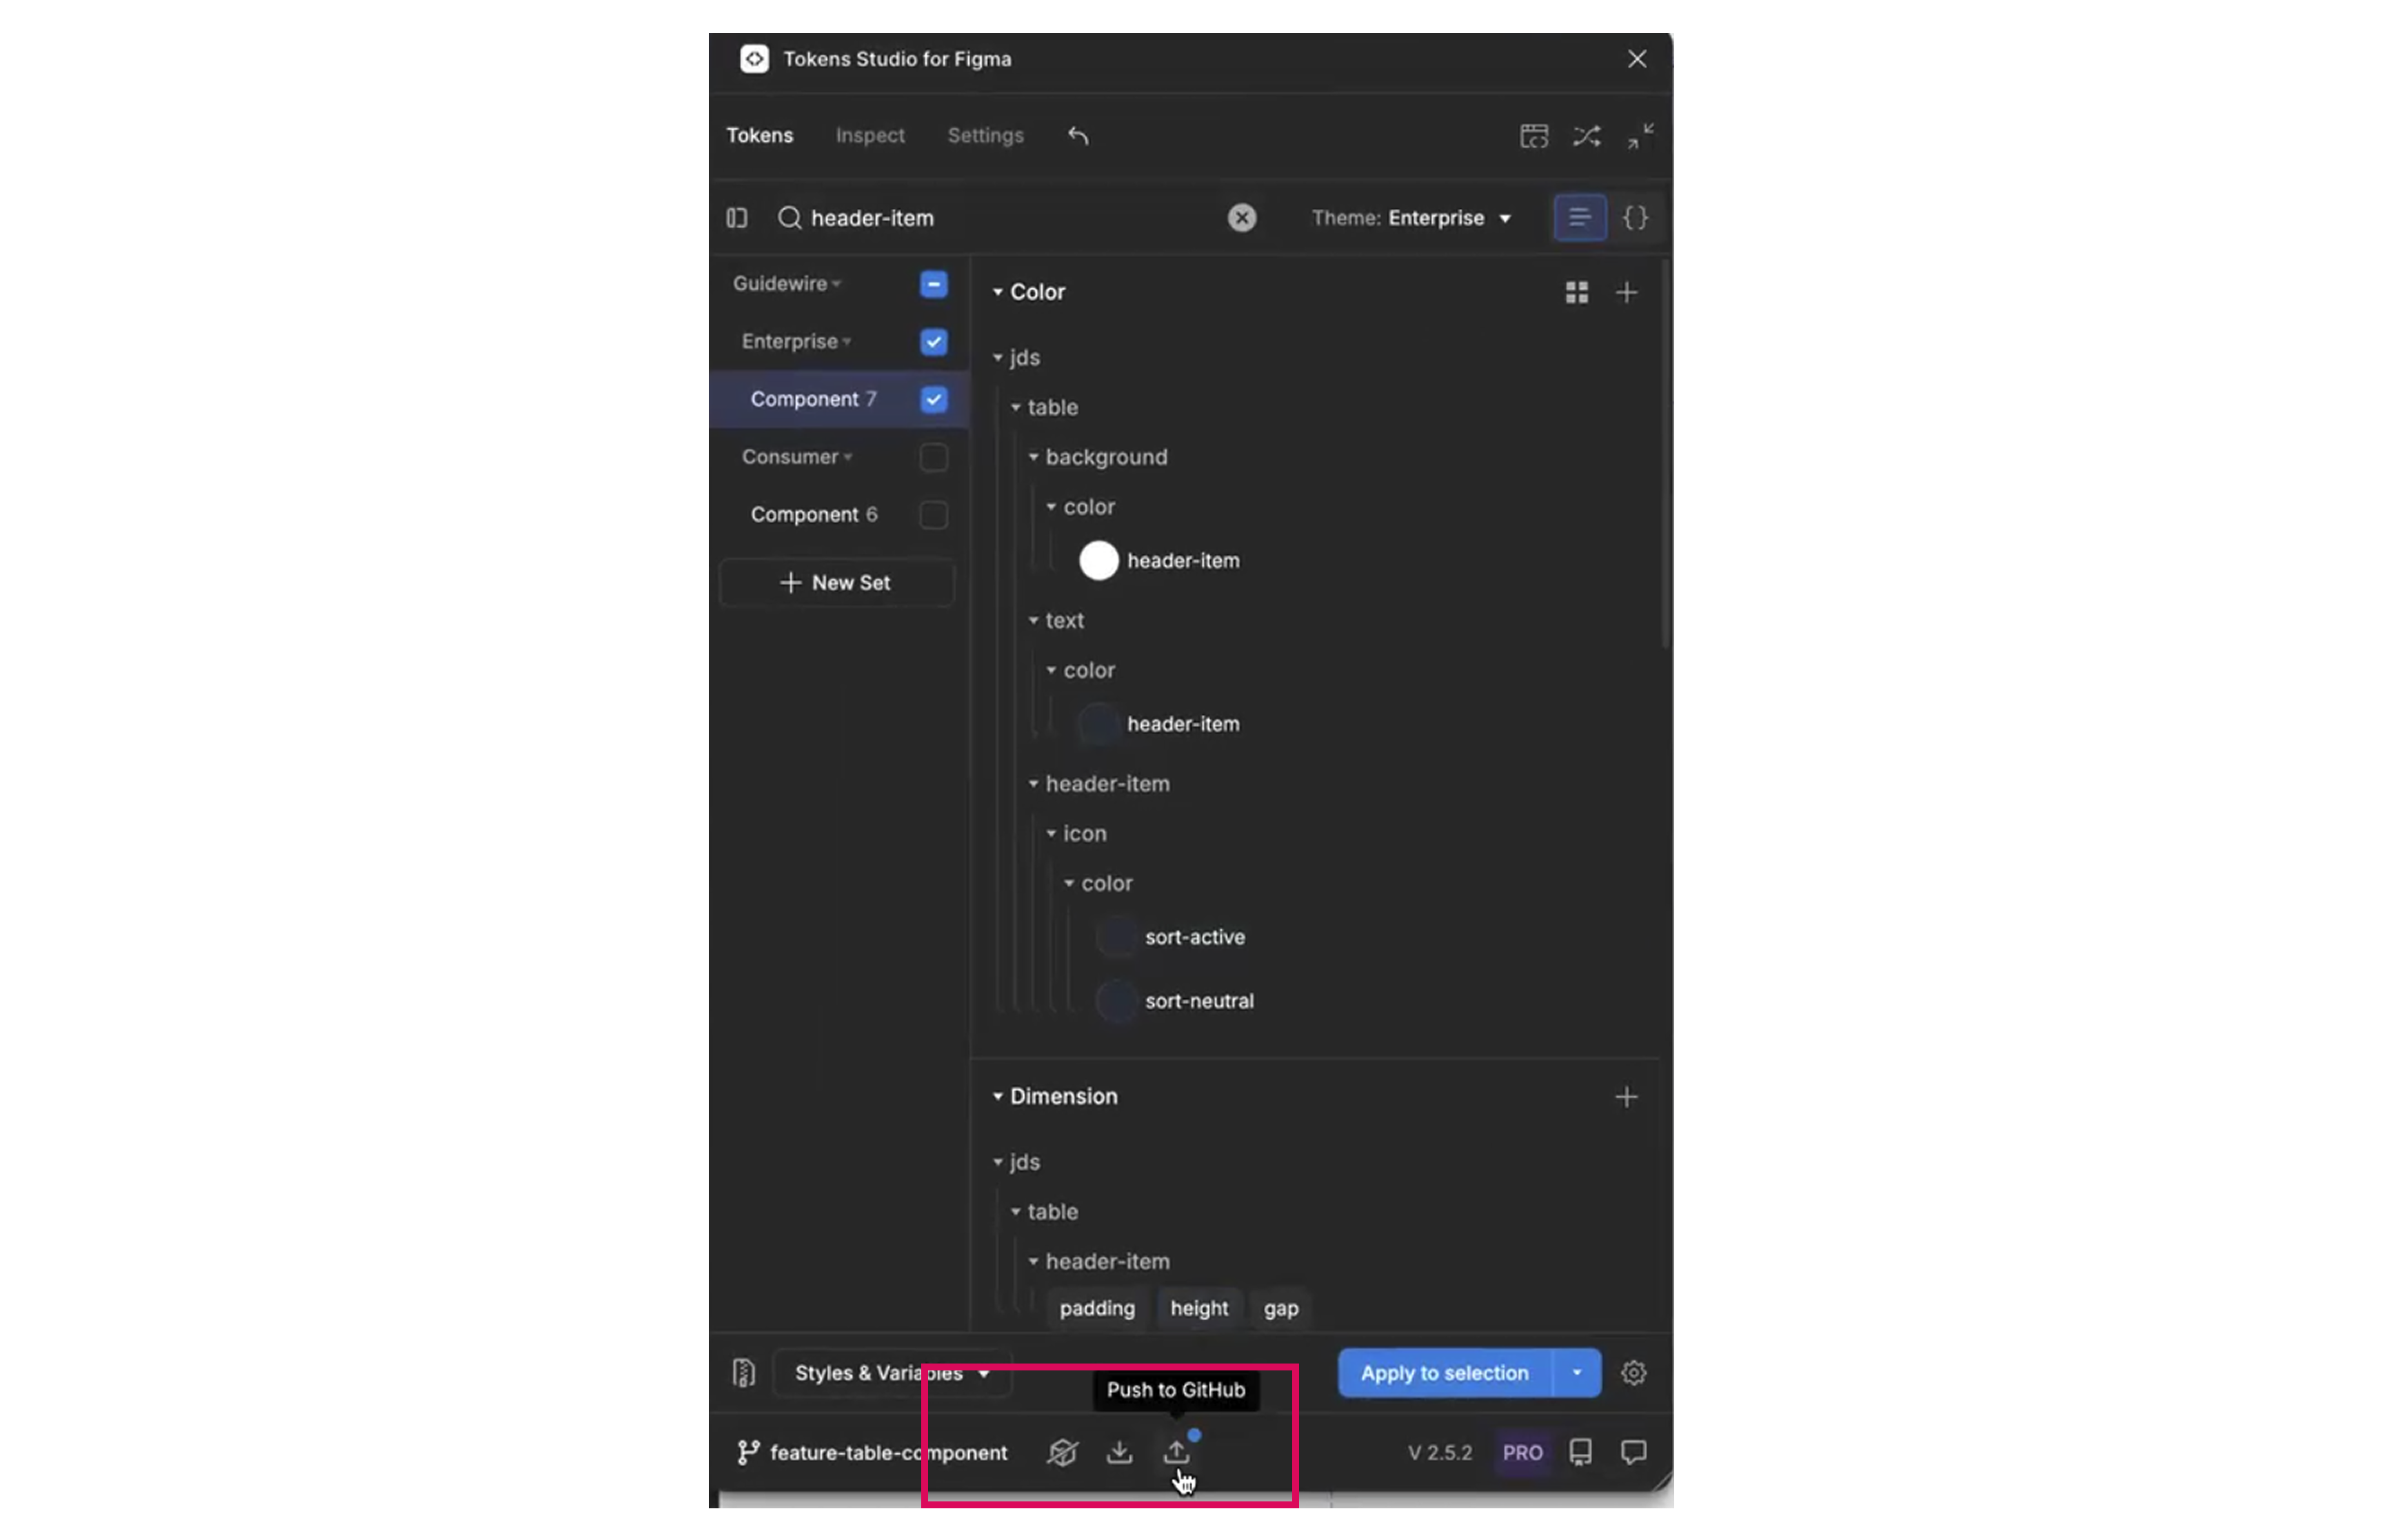The image size is (2383, 1540).
Task: Click the Push to GitHub upload icon
Action: click(x=1177, y=1452)
